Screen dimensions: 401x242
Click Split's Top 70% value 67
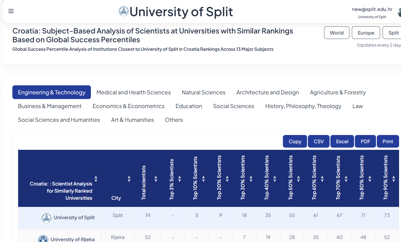[x=339, y=215]
